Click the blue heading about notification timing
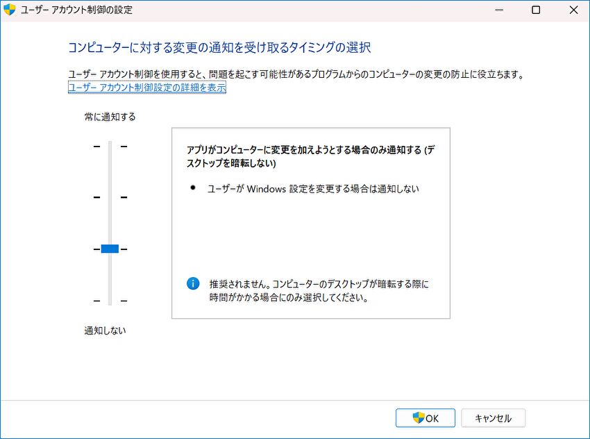 click(x=219, y=47)
